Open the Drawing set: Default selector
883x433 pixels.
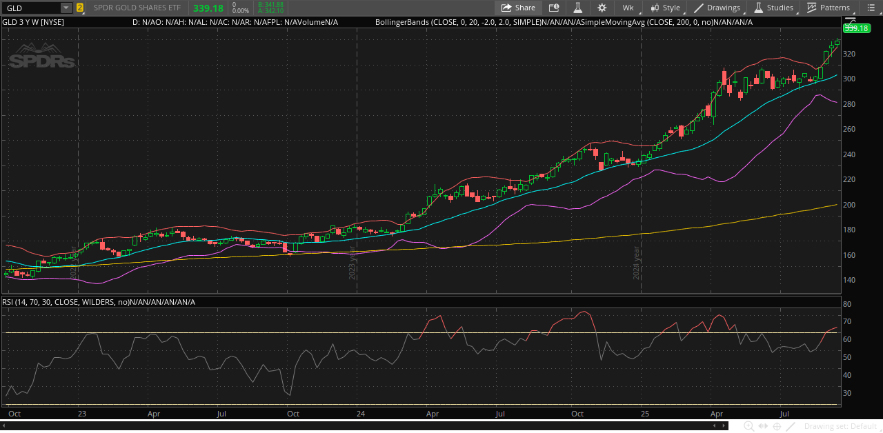(840, 426)
